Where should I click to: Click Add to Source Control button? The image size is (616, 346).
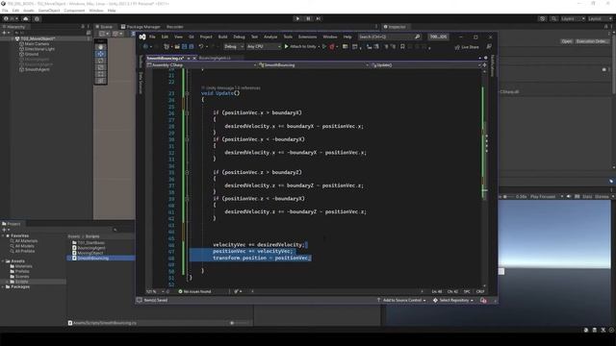(401, 301)
